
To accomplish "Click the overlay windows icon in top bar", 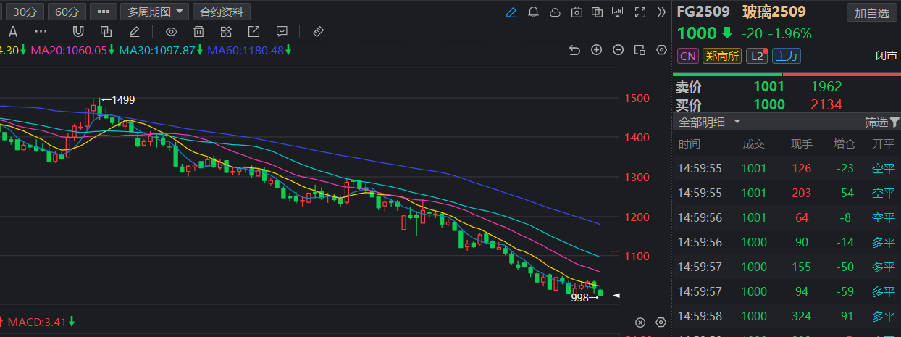I will point(597,12).
